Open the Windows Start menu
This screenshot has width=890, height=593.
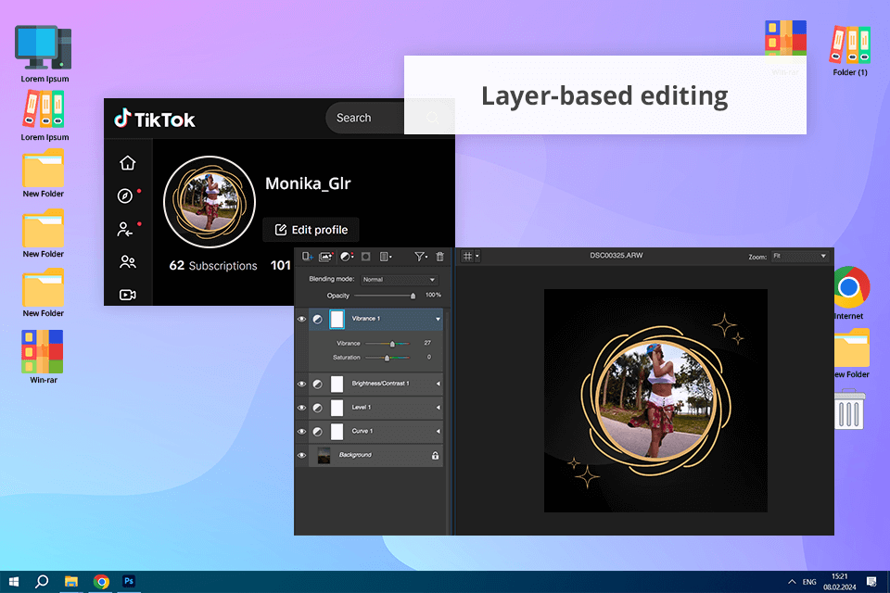click(14, 582)
